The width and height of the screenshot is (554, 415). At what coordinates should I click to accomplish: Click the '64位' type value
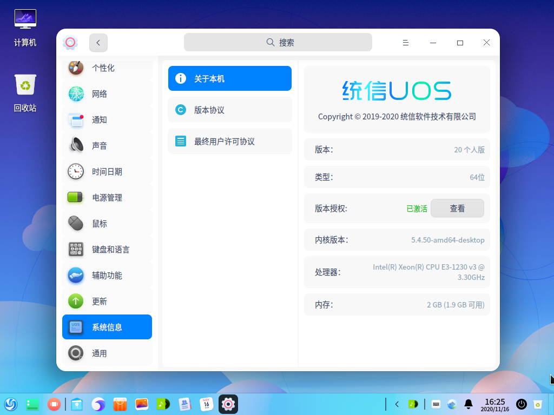click(477, 177)
